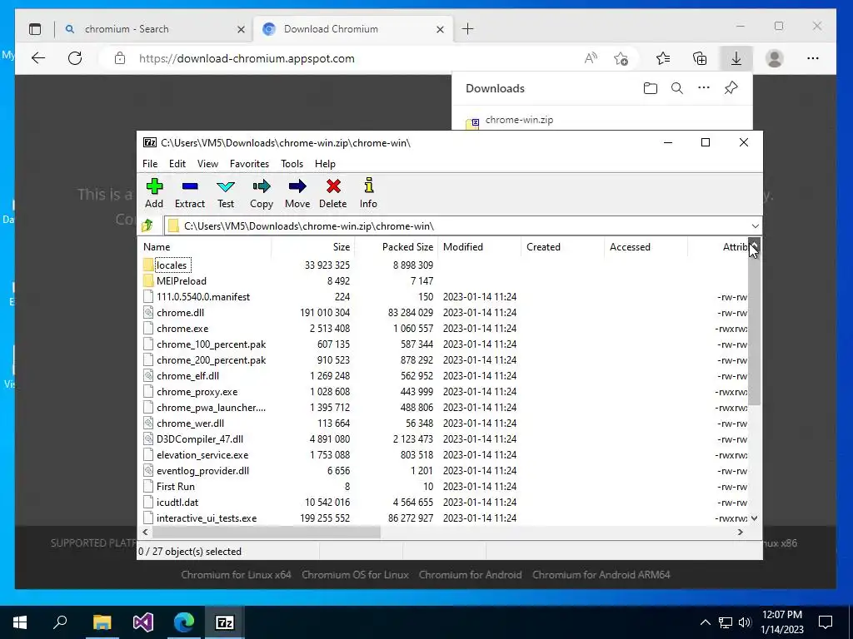This screenshot has height=639, width=853.
Task: Open more options in the Downloads panel
Action: click(704, 88)
